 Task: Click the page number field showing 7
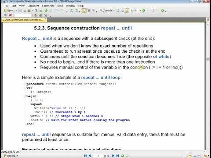(98, 156)
